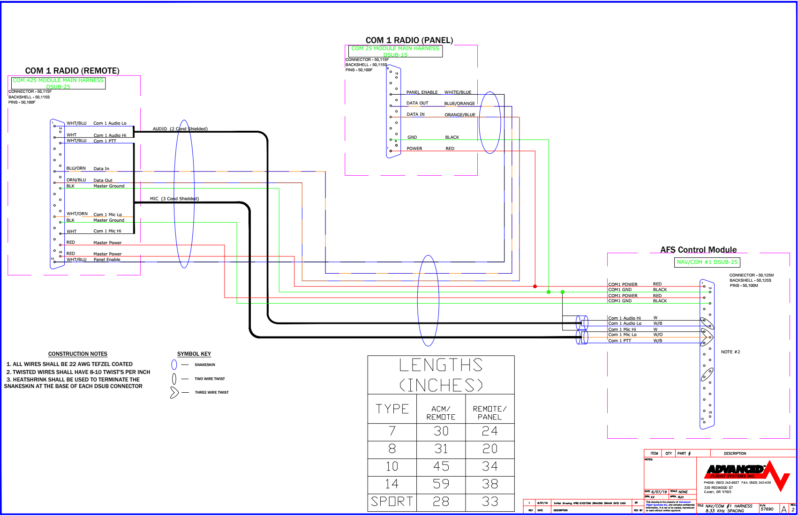Select the value 24 in the lengths table
Image resolution: width=798 pixels, height=516 pixels.
click(x=490, y=431)
